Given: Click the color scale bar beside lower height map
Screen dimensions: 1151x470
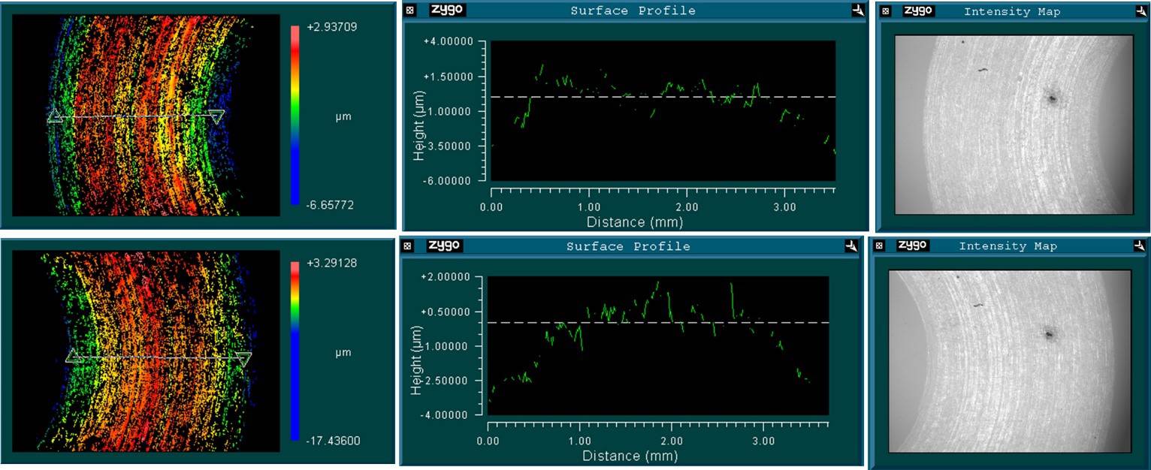Looking at the screenshot, I should pos(295,350).
